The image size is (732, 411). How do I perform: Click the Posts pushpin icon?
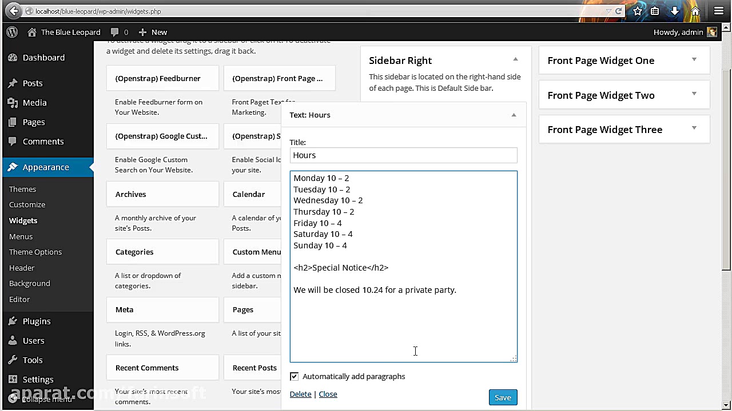coord(13,83)
